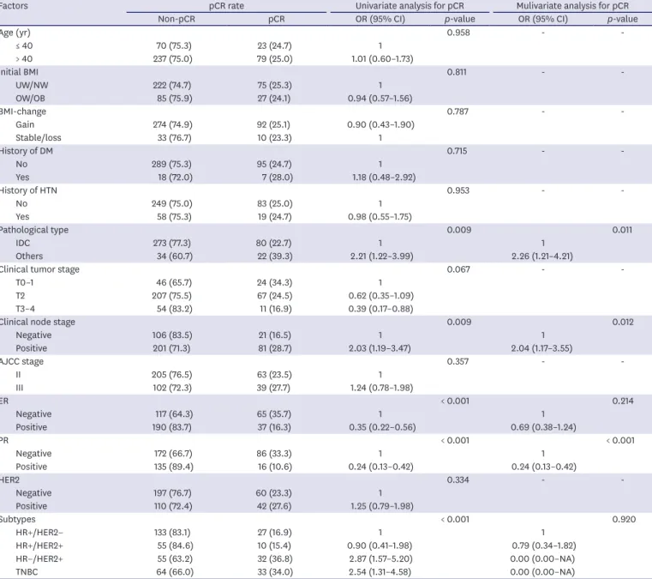This screenshot has width=652, height=579.
Task: Click the "172 (66.7)" PR negative cell
Action: pyautogui.click(x=172, y=454)
